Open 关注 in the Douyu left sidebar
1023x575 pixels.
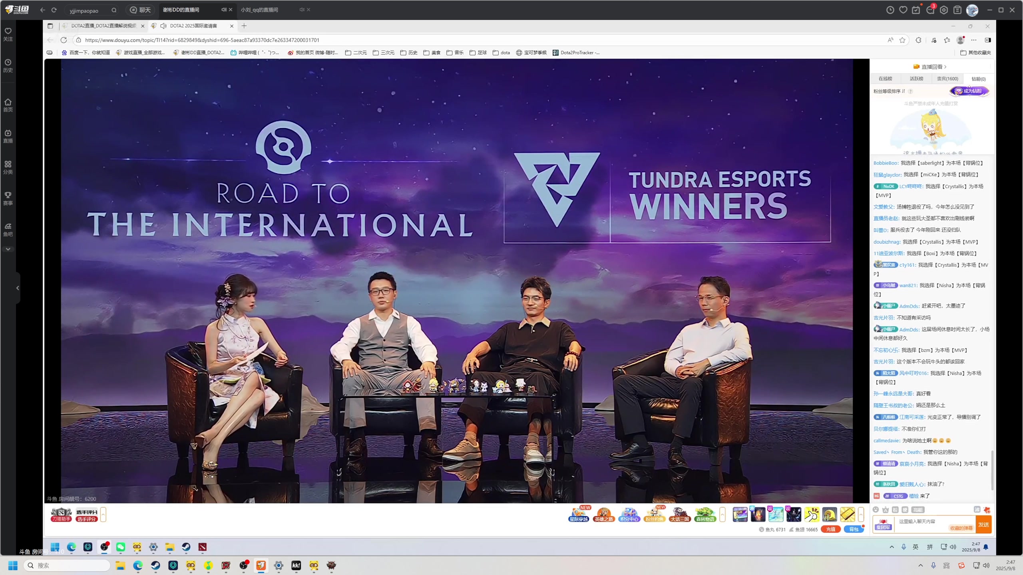tap(8, 34)
